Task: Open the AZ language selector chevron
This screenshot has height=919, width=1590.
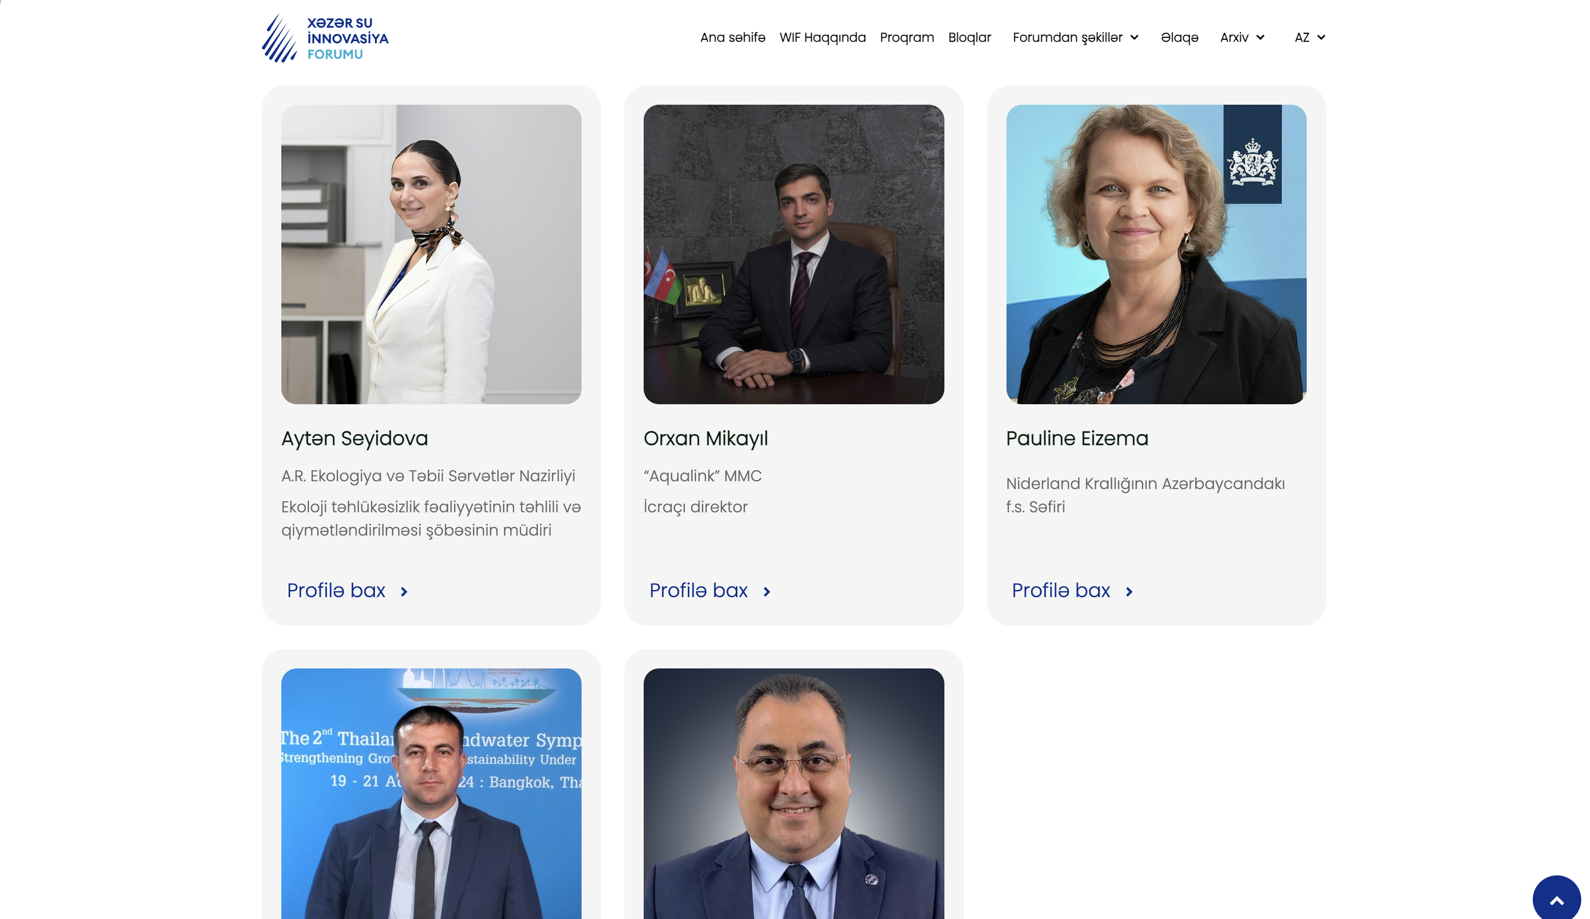Action: click(1321, 37)
